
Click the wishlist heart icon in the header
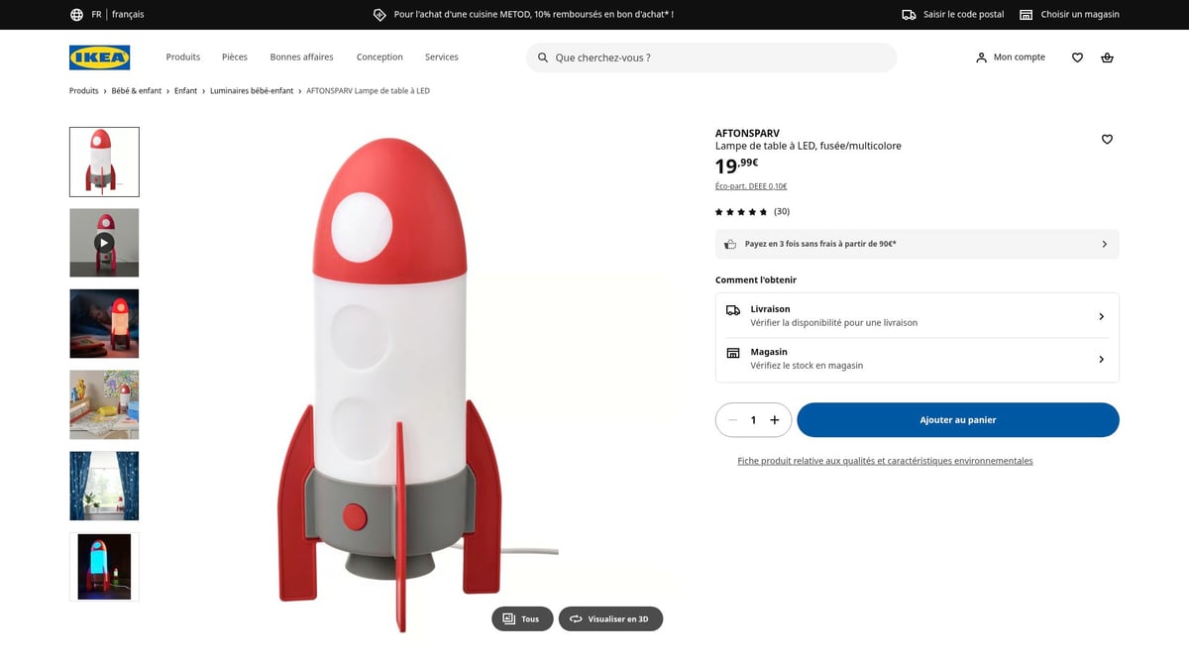click(x=1077, y=57)
